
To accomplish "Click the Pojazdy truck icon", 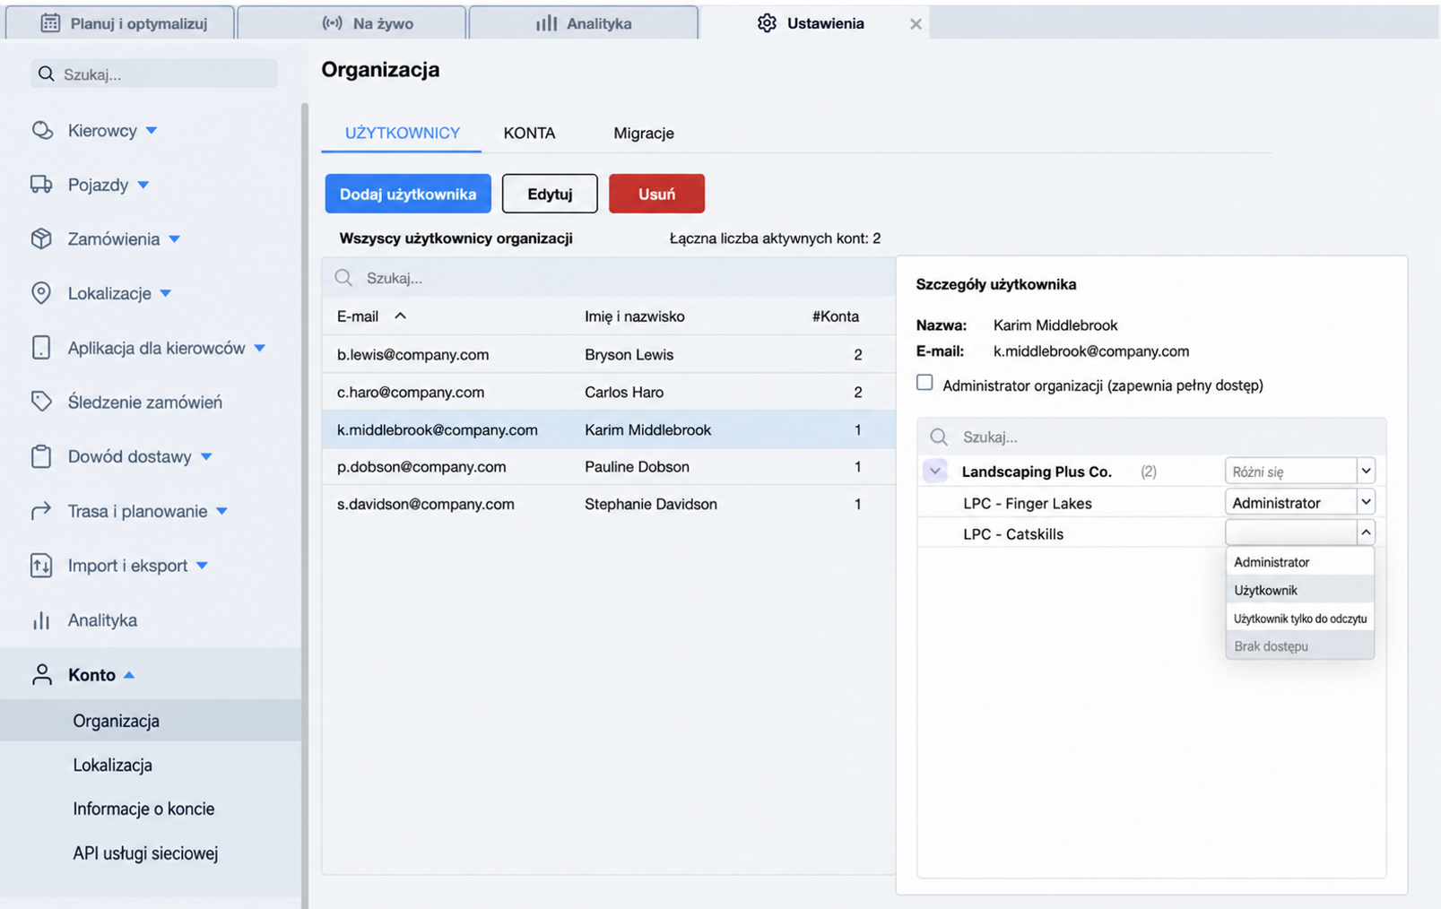I will (x=41, y=184).
